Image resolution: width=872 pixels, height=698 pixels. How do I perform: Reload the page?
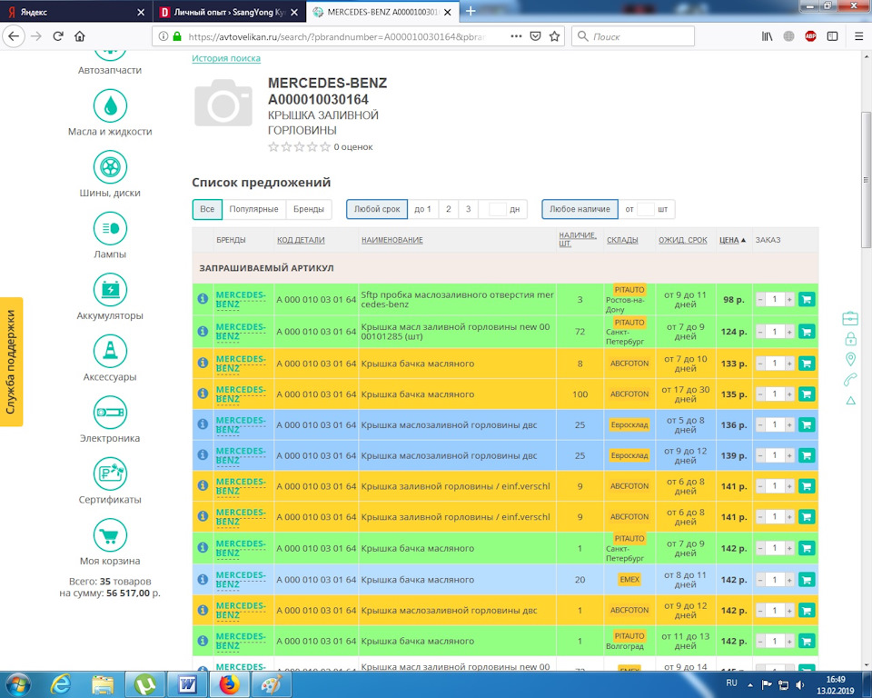coord(58,36)
